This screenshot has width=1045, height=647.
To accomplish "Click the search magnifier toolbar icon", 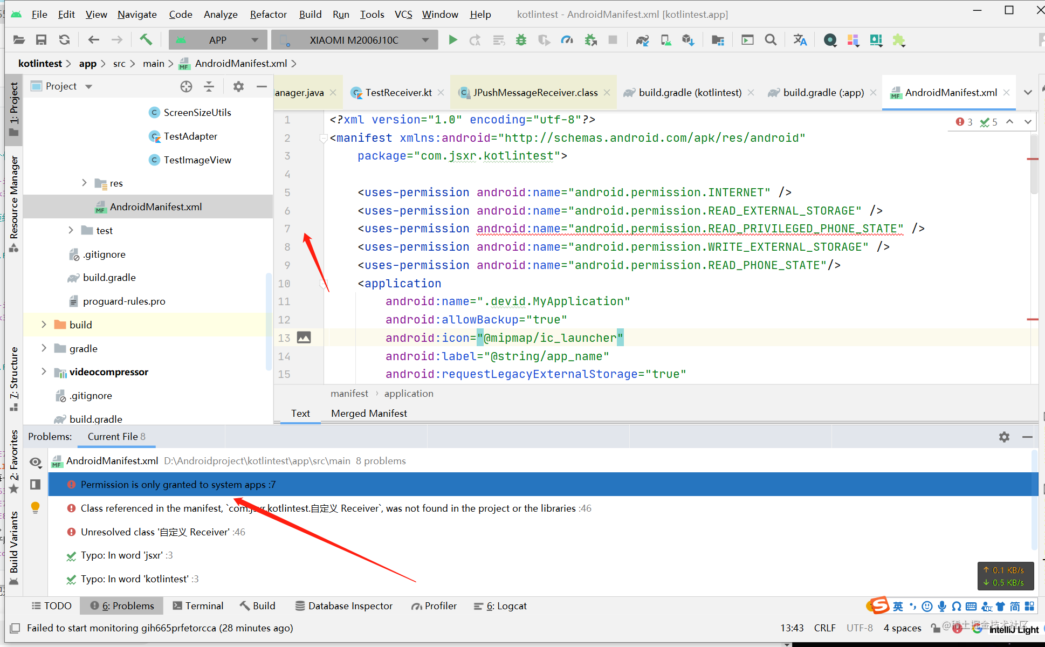I will pos(771,40).
